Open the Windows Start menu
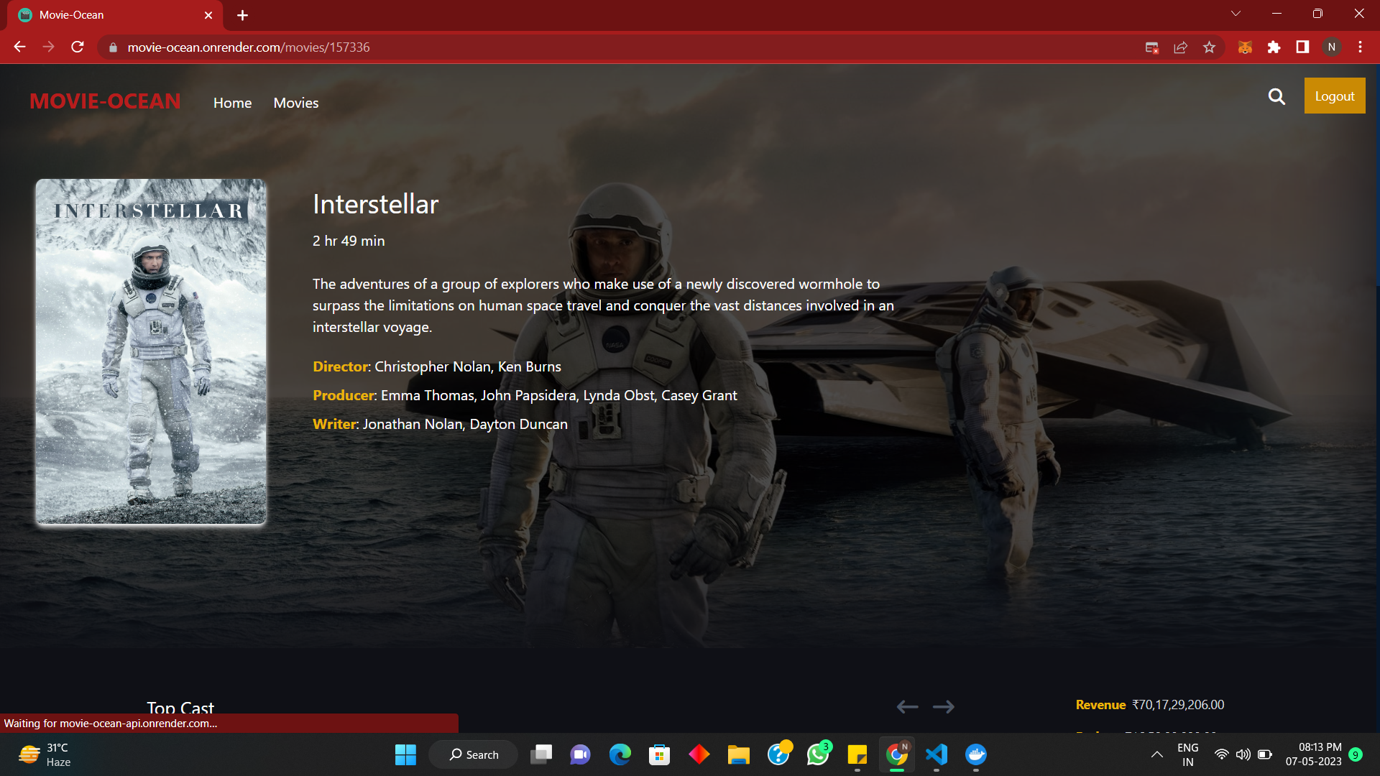1380x776 pixels. pyautogui.click(x=405, y=754)
